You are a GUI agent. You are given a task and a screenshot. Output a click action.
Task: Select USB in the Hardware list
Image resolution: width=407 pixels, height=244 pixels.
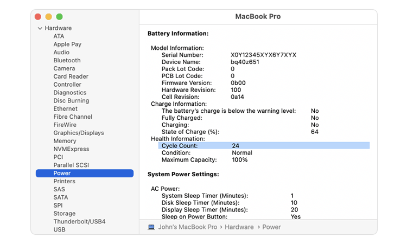tap(59, 230)
